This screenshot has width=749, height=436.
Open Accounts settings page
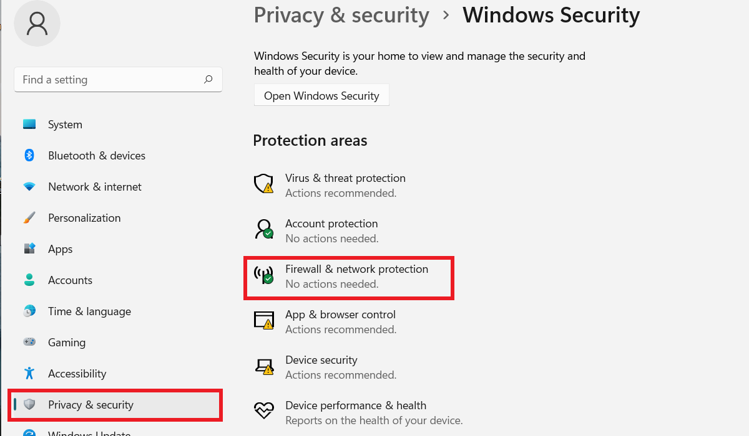[70, 280]
